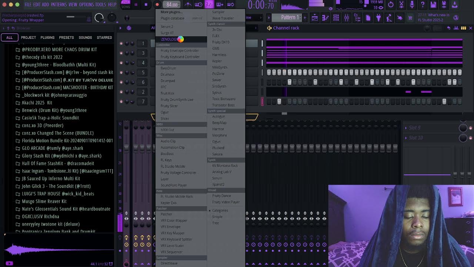
Task: Mute channel 4 with its LED
Action: [x=121, y=63]
